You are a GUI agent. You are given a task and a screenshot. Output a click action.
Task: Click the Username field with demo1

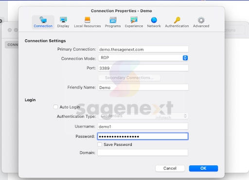[x=142, y=126]
